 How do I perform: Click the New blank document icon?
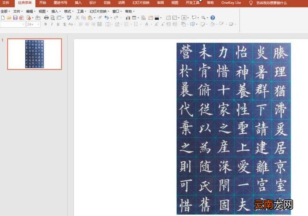point(3,18)
